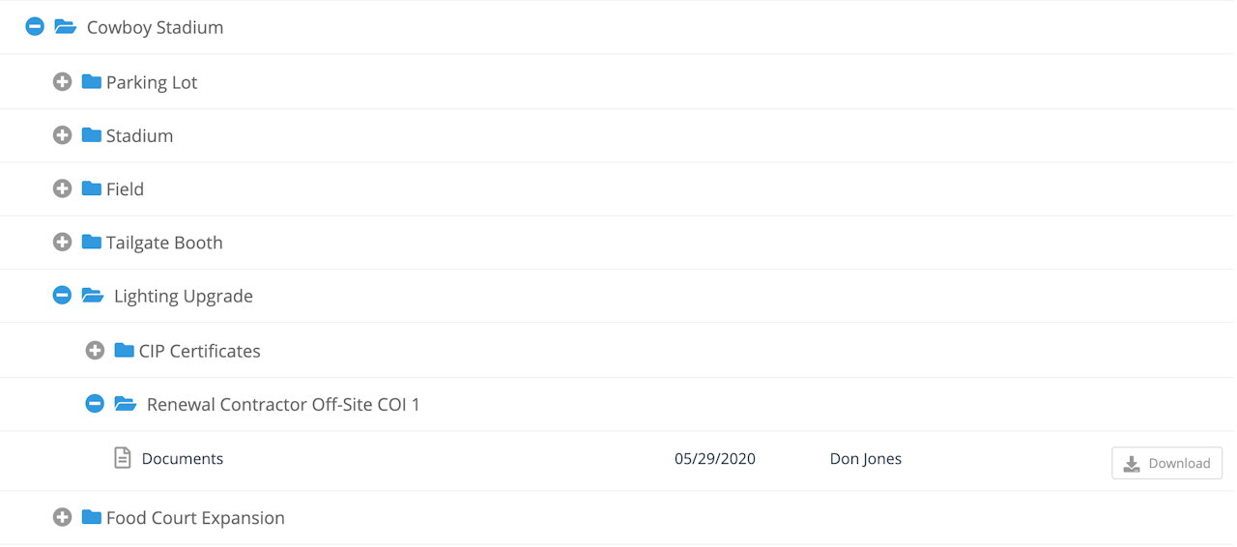Expand the Stadium folder node
Viewport: 1237px width, 547px height.
(x=62, y=135)
